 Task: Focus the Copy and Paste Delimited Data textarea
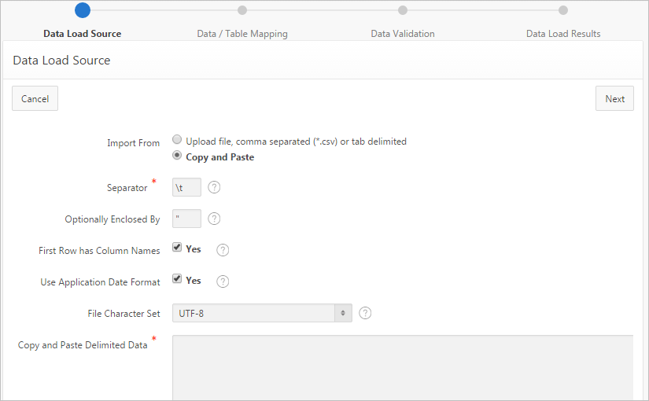coord(403,368)
